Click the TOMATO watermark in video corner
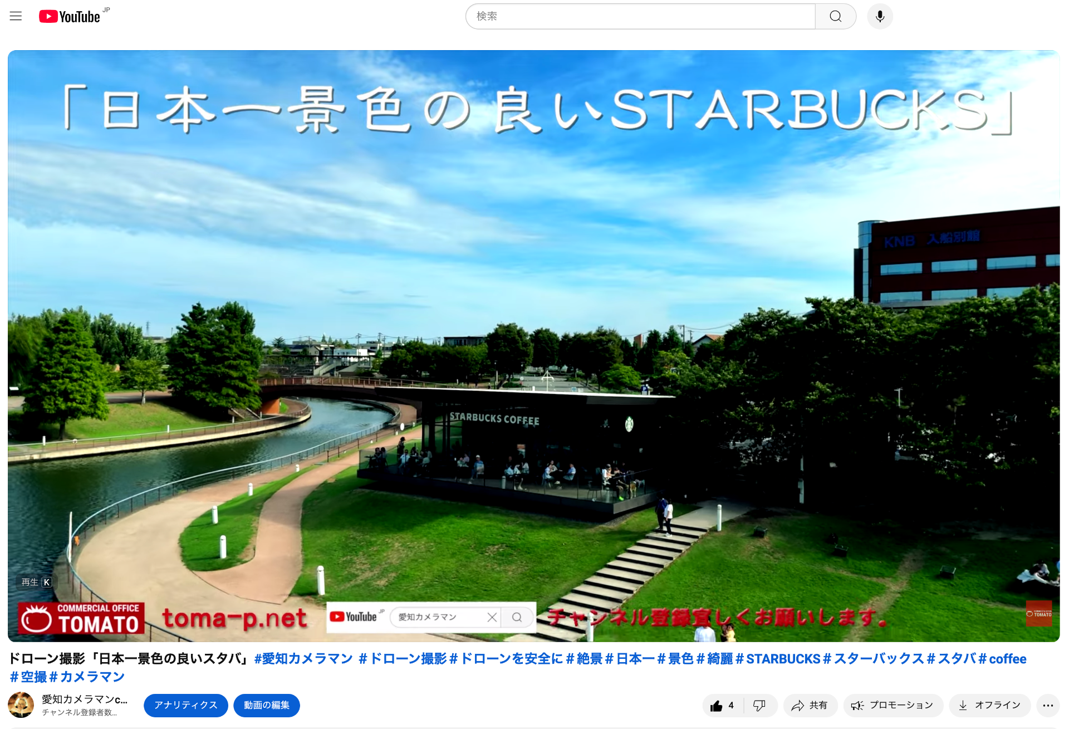The height and width of the screenshot is (729, 1069). pyautogui.click(x=1038, y=614)
